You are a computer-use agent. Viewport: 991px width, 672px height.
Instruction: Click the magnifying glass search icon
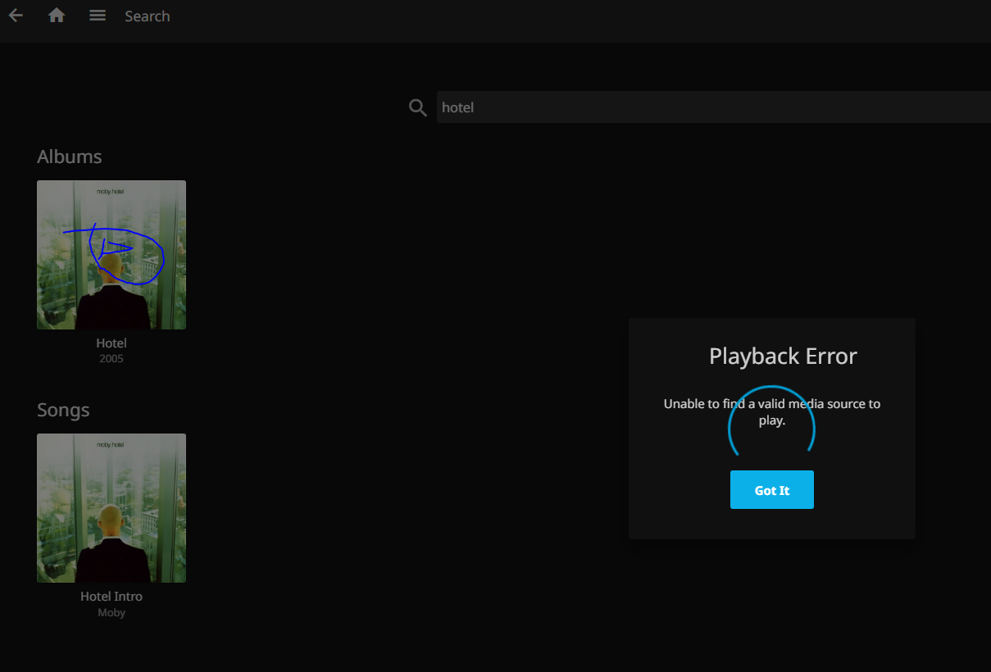click(418, 107)
